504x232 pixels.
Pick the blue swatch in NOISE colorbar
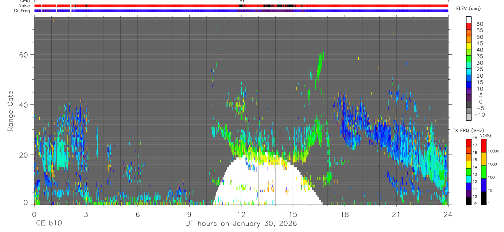[483, 185]
